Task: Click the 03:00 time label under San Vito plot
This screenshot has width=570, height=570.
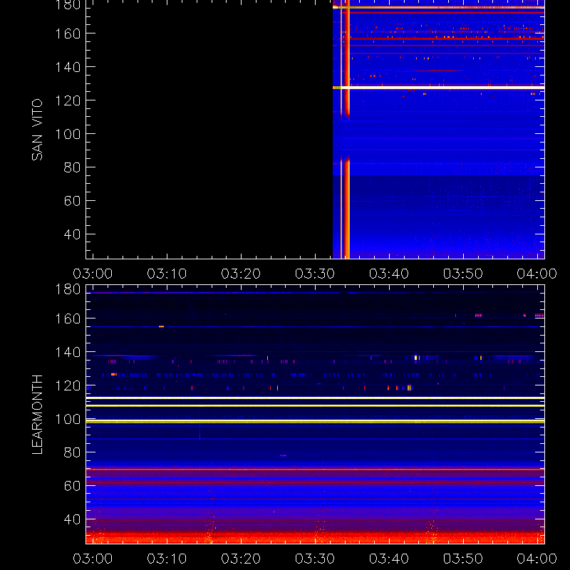Action: pos(93,274)
